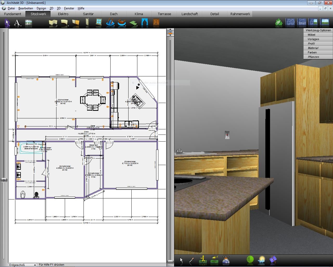The image size is (333, 267).
Task: Select the eyedropper tool in 3D bar
Action: point(191,260)
